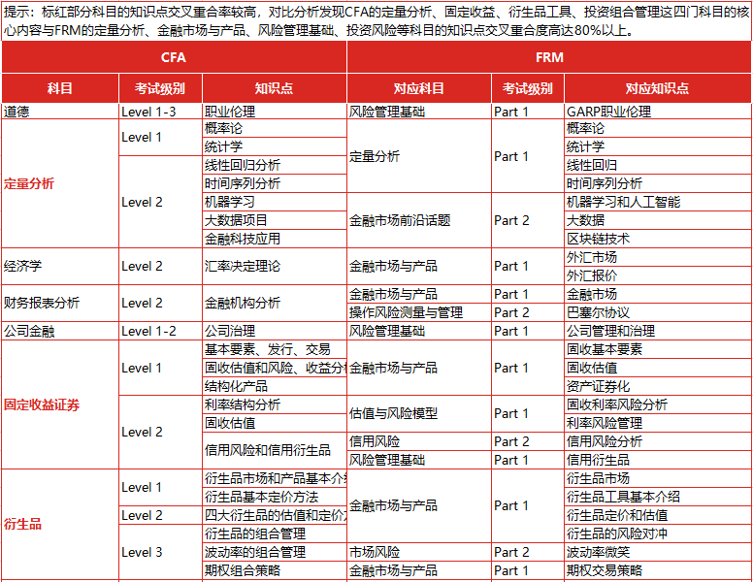Select the Level 3 cell
The height and width of the screenshot is (582, 753).
coord(160,552)
